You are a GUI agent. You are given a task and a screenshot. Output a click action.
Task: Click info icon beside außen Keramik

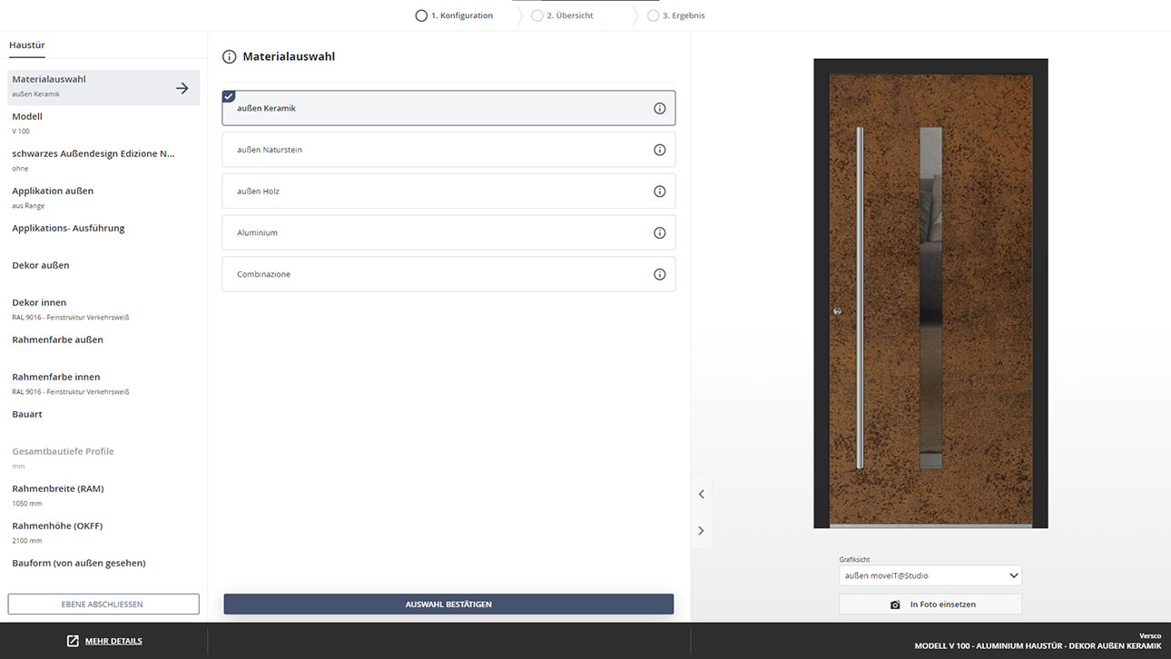660,108
